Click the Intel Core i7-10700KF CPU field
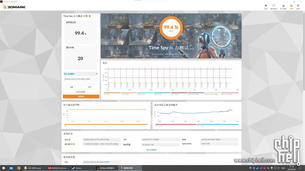 point(161,140)
